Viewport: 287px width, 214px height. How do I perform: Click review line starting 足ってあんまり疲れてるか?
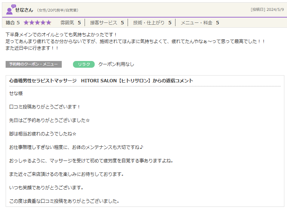135,42
